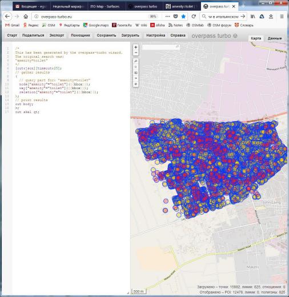Viewport: 289px width, 297px height.
Task: Run query with Старт button
Action: pos(12,35)
